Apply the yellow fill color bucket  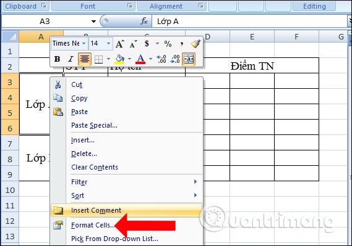coord(119,59)
